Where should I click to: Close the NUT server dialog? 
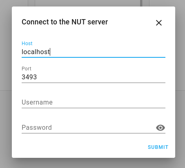159,23
